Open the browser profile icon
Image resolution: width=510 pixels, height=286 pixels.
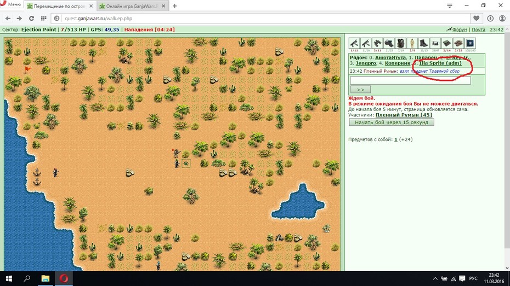[502, 19]
